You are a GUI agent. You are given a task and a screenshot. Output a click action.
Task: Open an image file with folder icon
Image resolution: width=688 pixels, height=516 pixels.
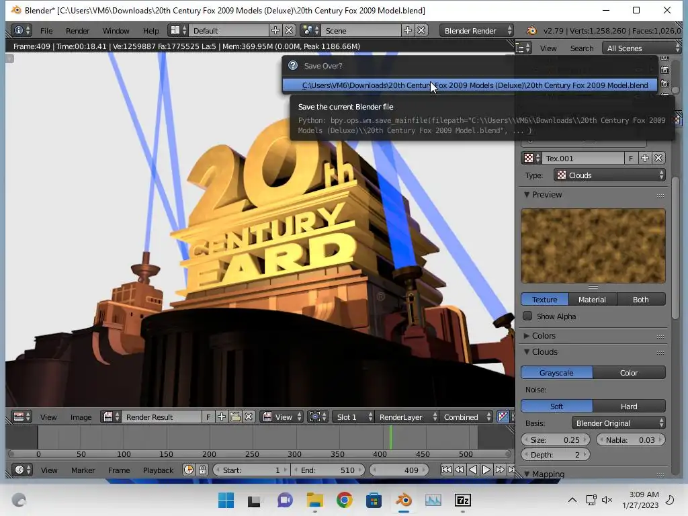(x=235, y=417)
